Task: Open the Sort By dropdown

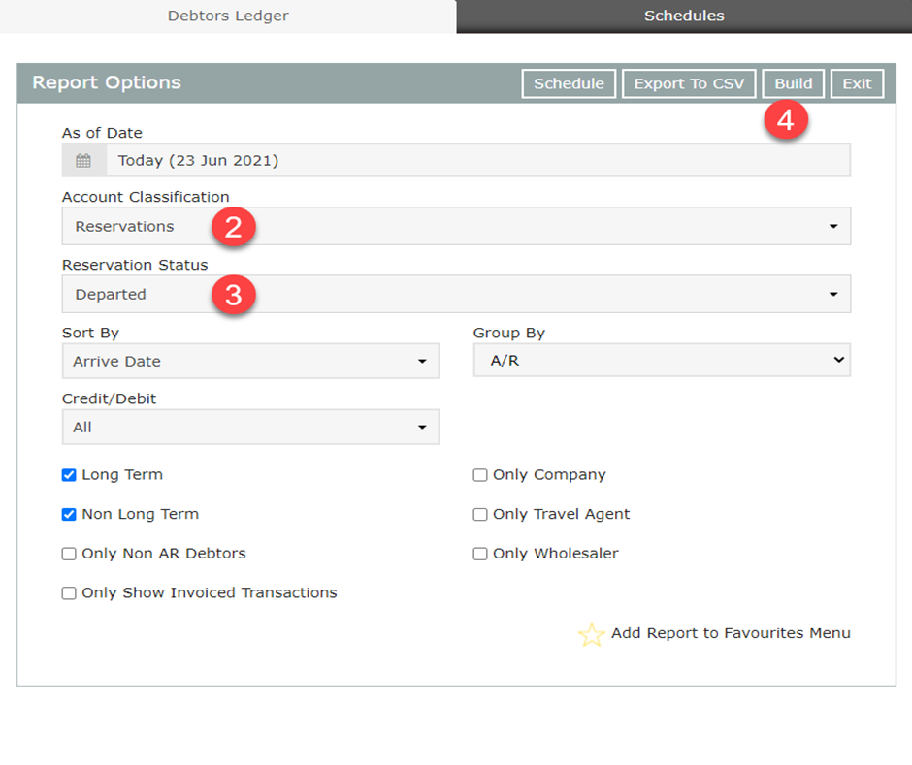Action: (250, 361)
